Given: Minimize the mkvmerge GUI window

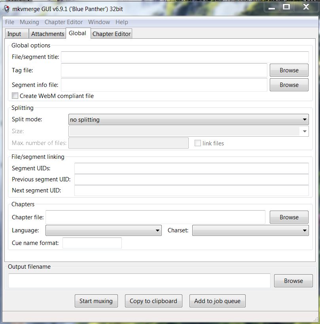Looking at the screenshot, I should point(272,7).
